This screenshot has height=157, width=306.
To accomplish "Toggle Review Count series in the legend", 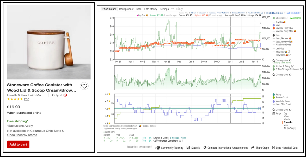I will [280, 98].
